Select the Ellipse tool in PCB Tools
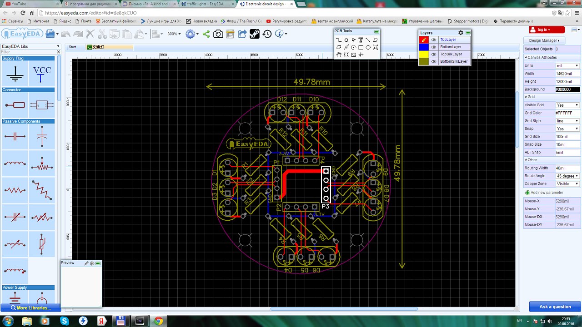This screenshot has width=582, height=327. click(x=368, y=47)
